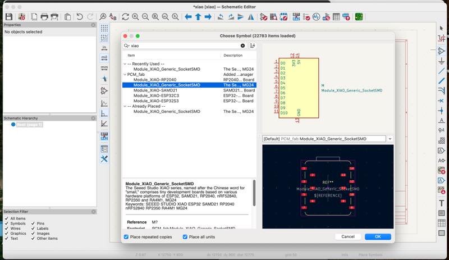449x260 pixels.
Task: Open the footprint selection dropdown
Action: [390, 139]
